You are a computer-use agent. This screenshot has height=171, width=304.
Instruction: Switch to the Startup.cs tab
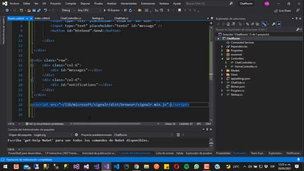pyautogui.click(x=97, y=18)
